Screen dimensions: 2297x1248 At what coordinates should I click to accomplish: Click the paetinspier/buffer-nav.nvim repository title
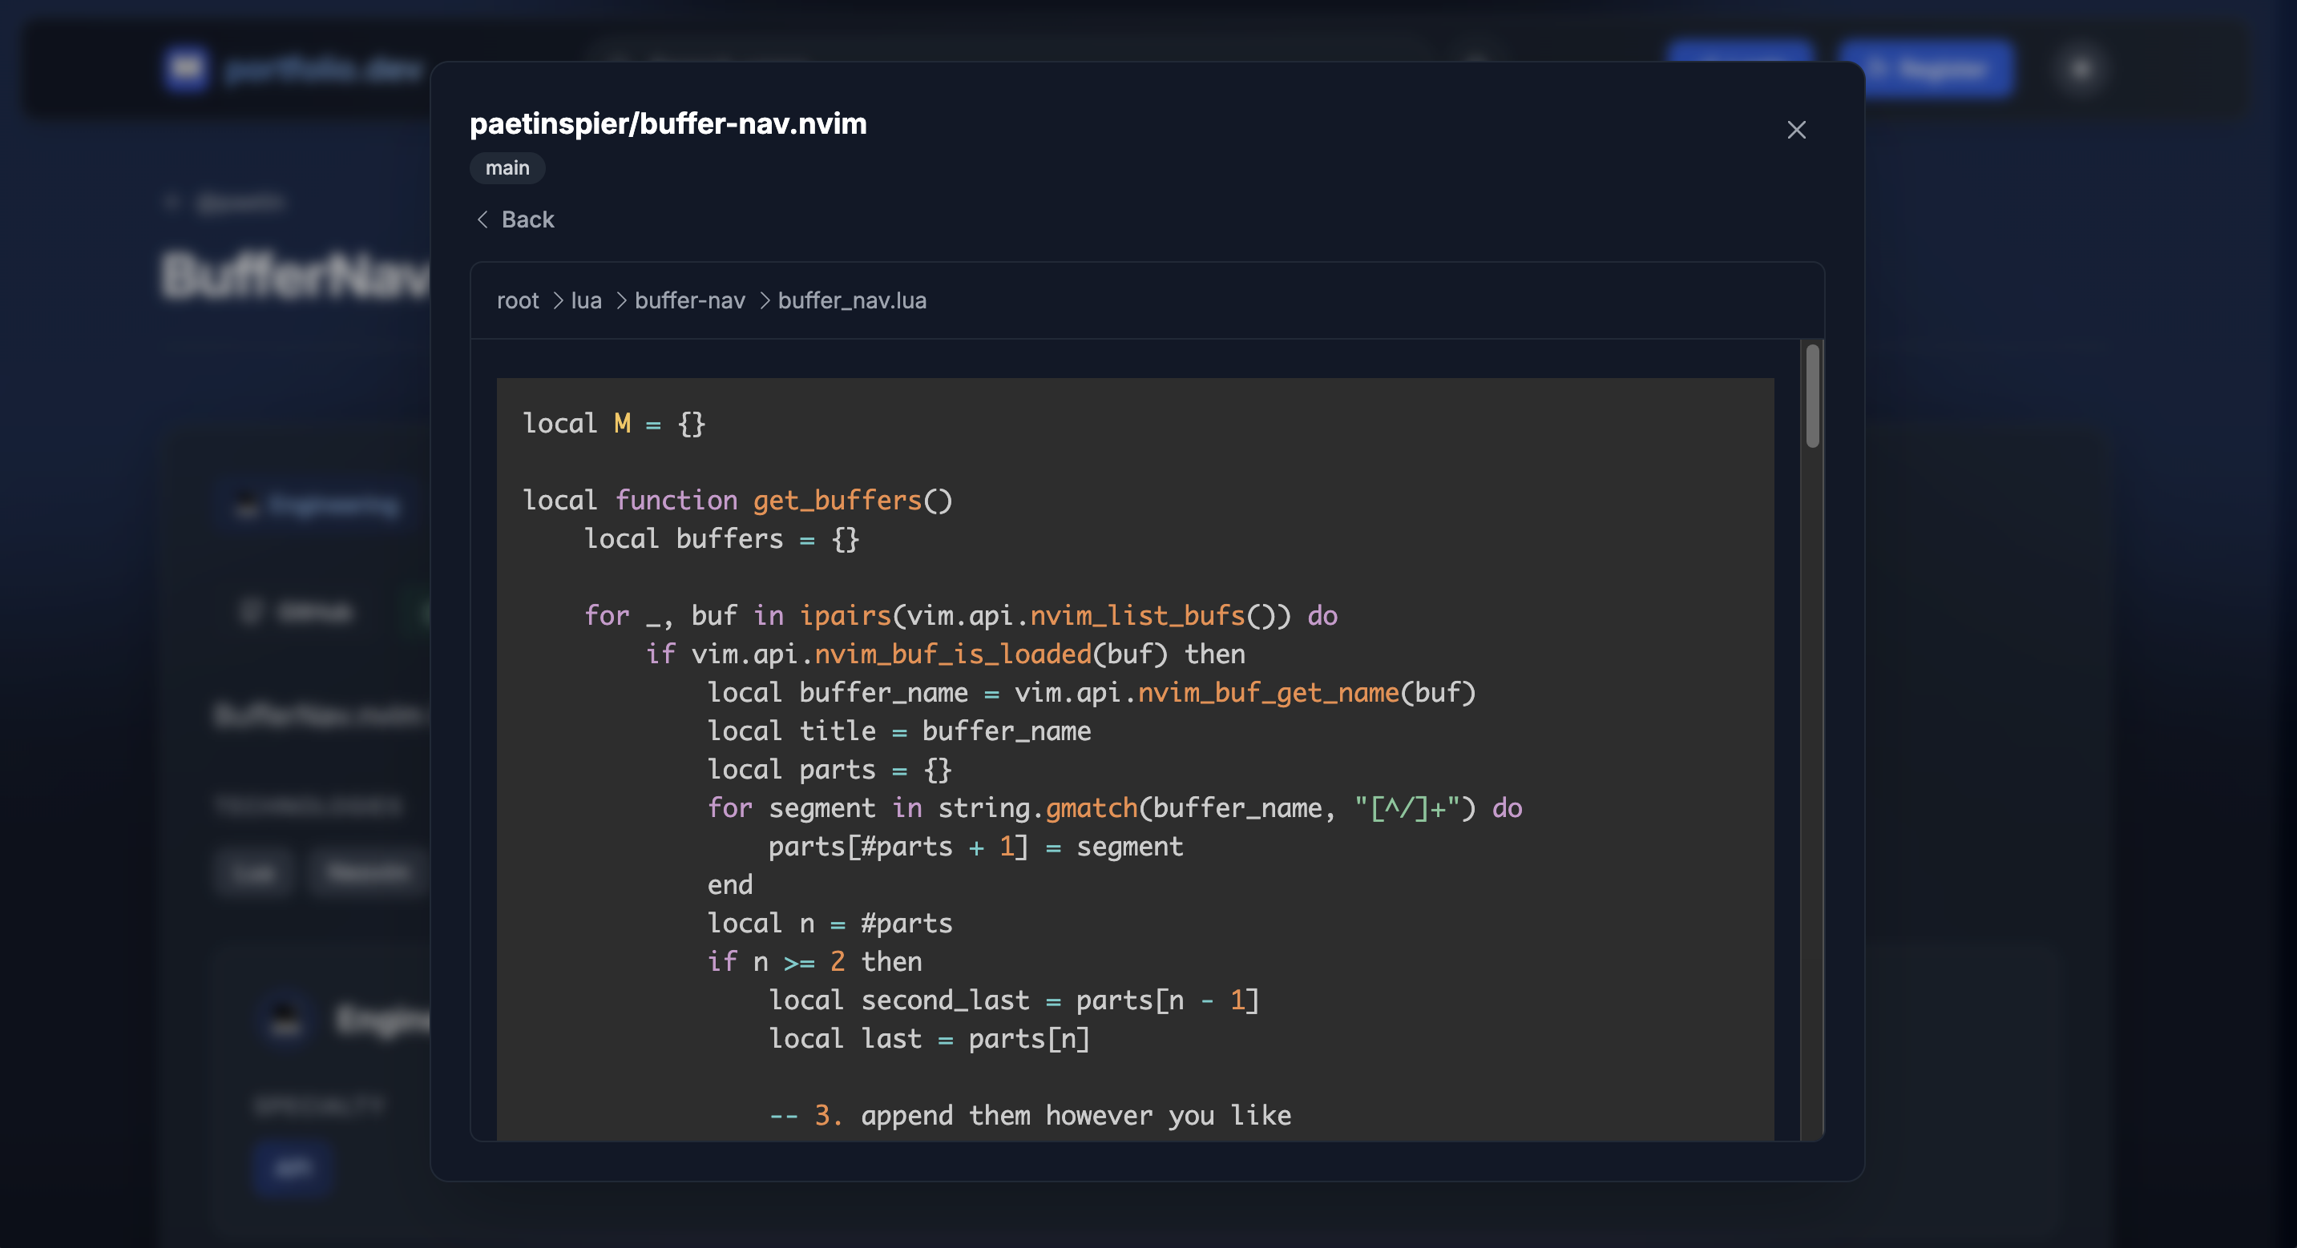668,123
